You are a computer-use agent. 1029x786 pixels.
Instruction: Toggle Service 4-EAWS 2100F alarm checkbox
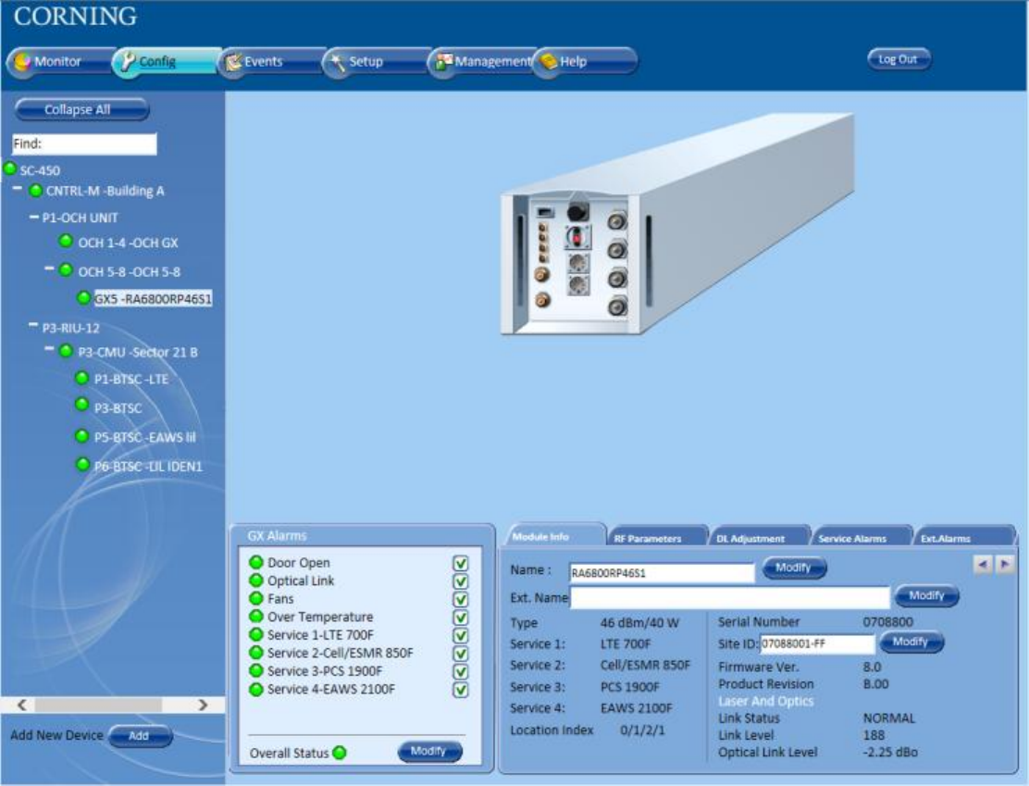click(461, 690)
